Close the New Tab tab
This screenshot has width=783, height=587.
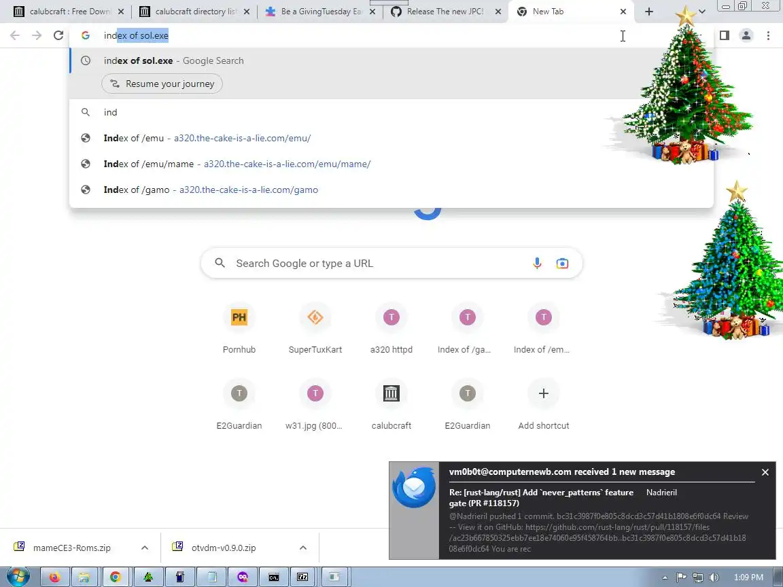pos(623,12)
